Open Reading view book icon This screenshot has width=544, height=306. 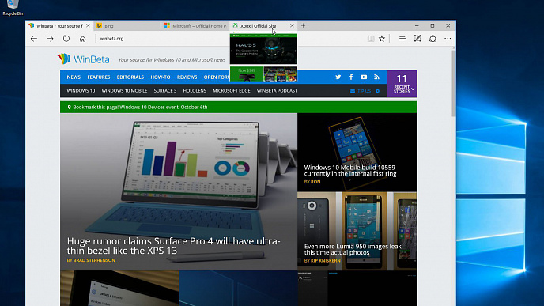tap(371, 39)
